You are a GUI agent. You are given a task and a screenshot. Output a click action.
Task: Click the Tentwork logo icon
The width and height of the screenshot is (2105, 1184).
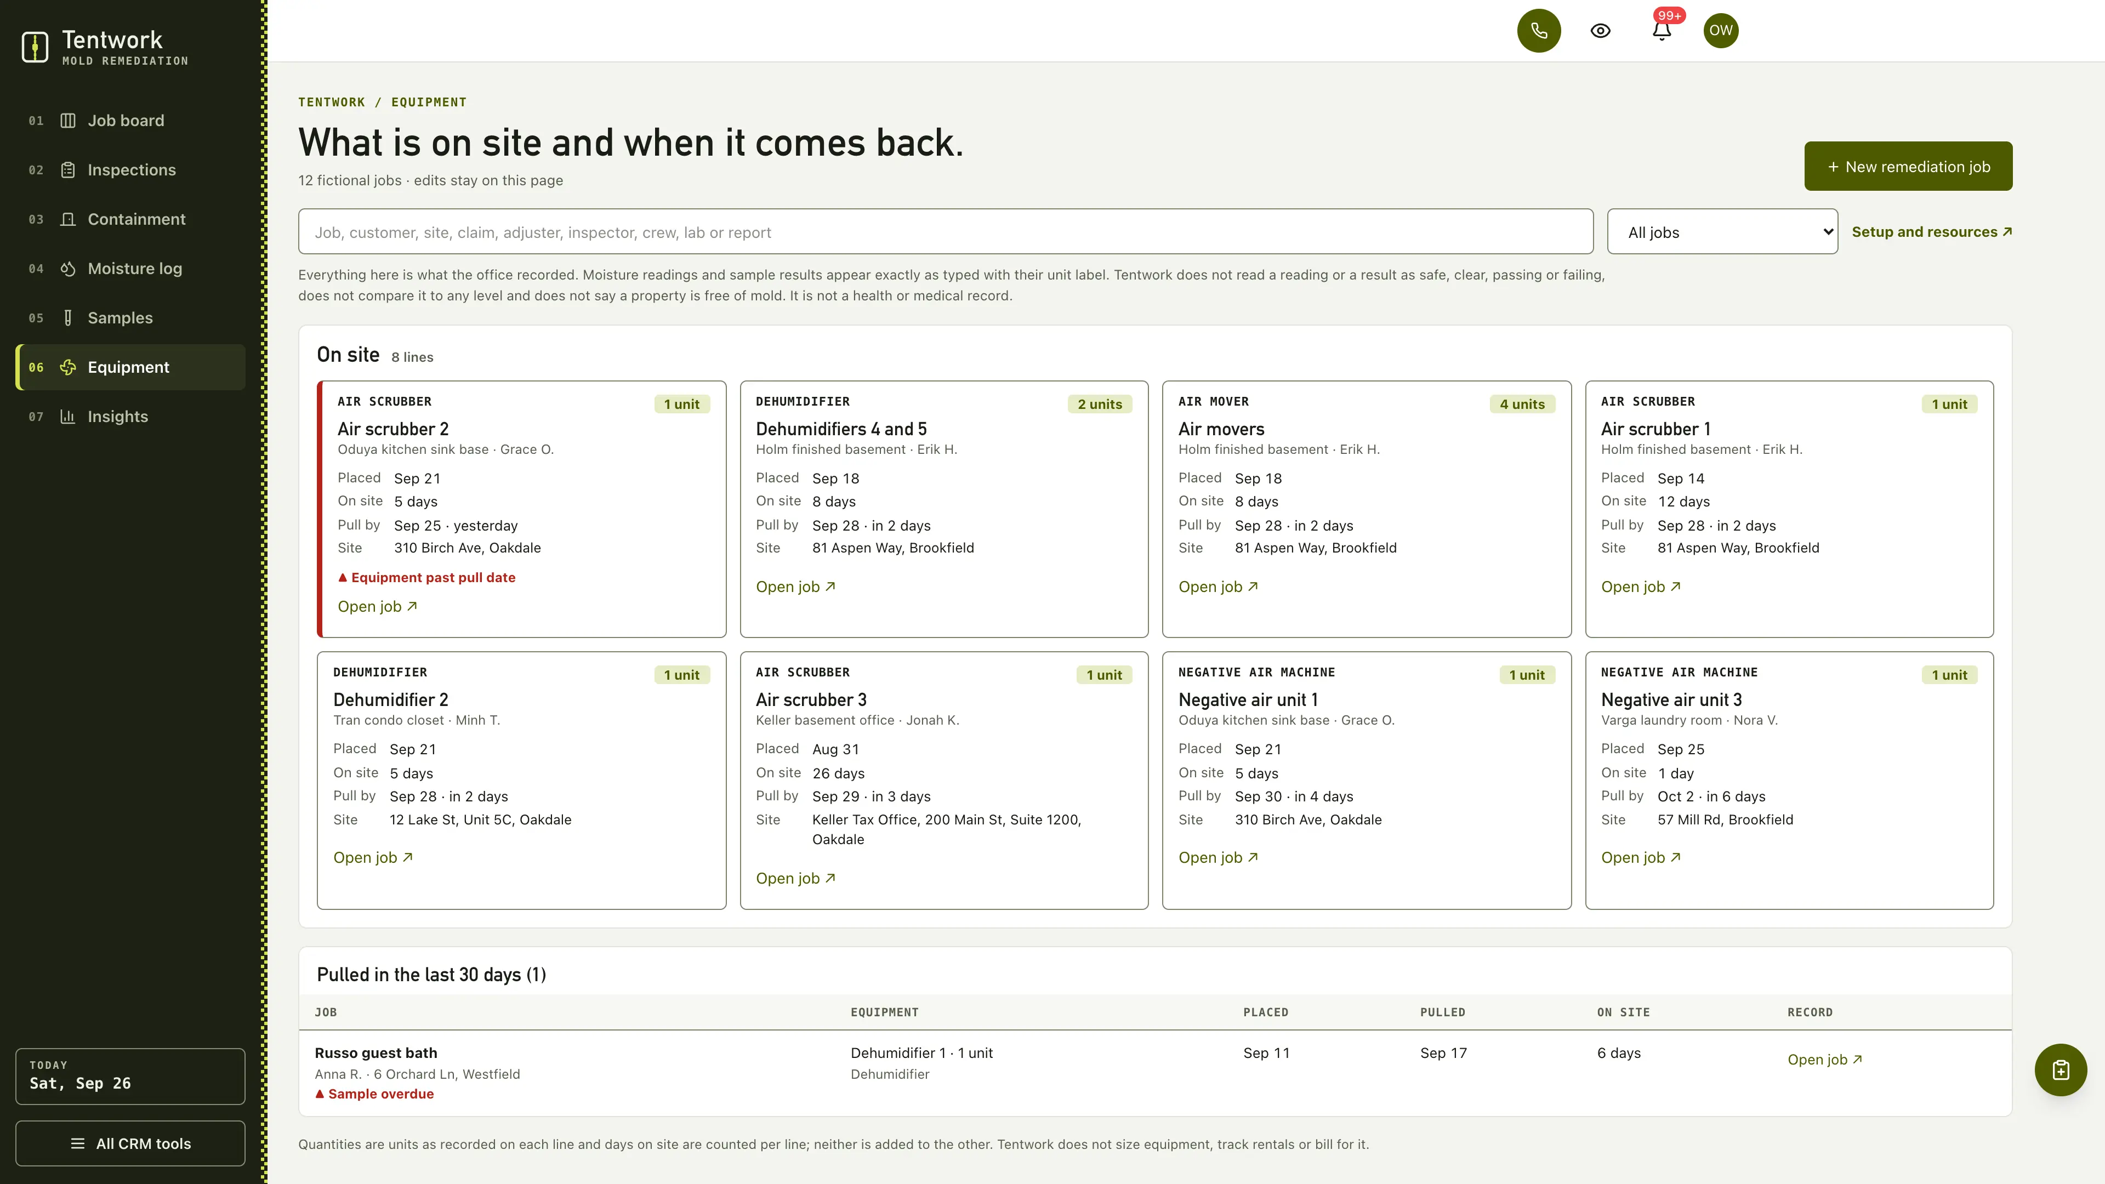point(35,47)
